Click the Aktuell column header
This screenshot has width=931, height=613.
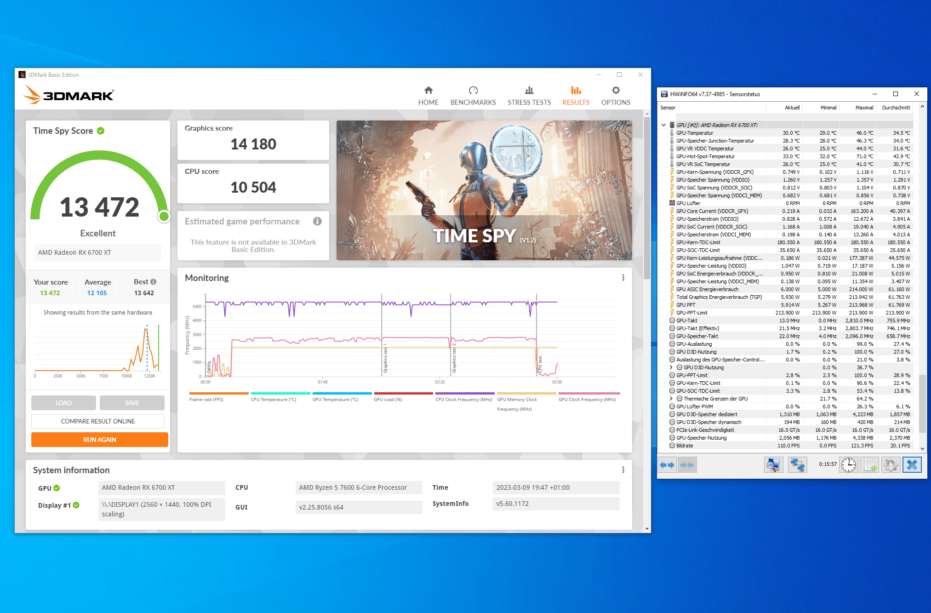click(784, 108)
